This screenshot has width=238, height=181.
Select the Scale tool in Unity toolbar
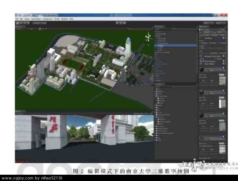(x=28, y=23)
